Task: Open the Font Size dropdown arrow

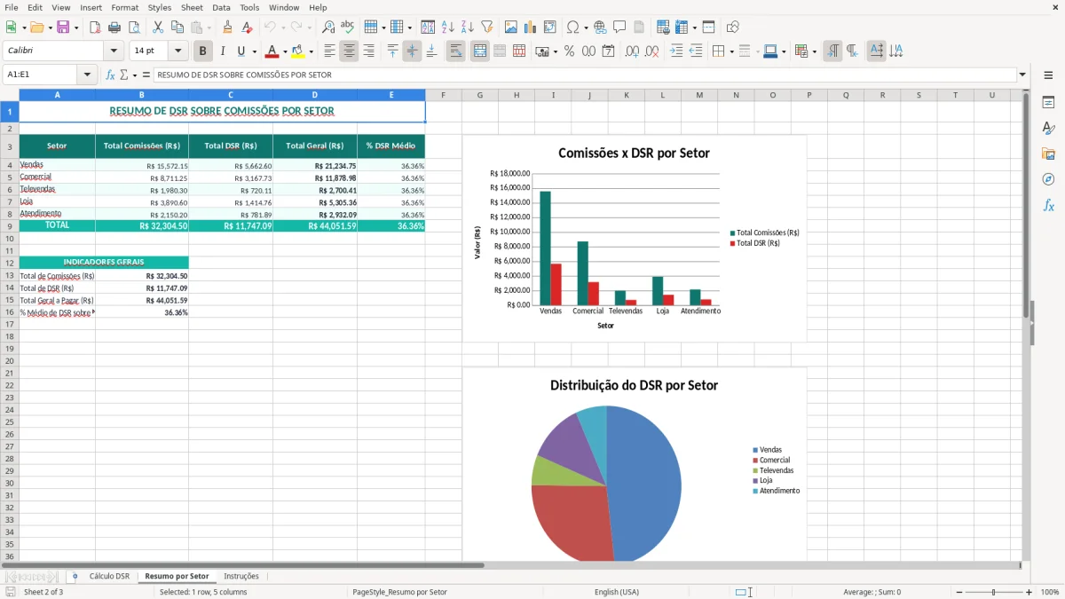Action: click(178, 51)
